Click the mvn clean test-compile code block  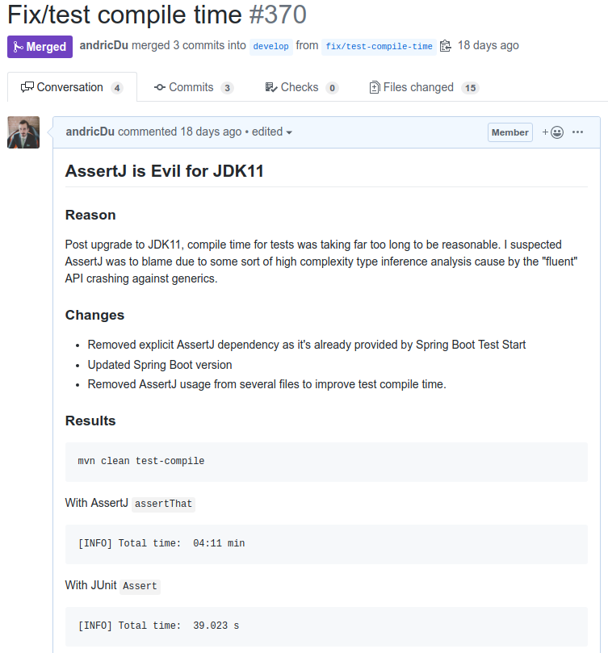click(x=326, y=462)
